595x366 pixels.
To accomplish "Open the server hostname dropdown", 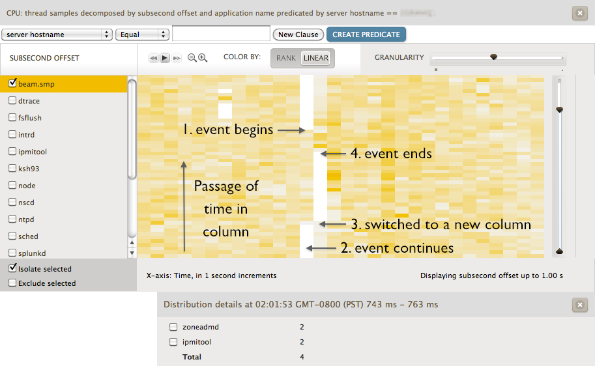I will click(x=57, y=35).
